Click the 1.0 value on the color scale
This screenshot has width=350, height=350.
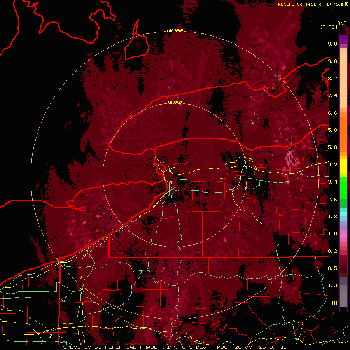[x=332, y=234]
